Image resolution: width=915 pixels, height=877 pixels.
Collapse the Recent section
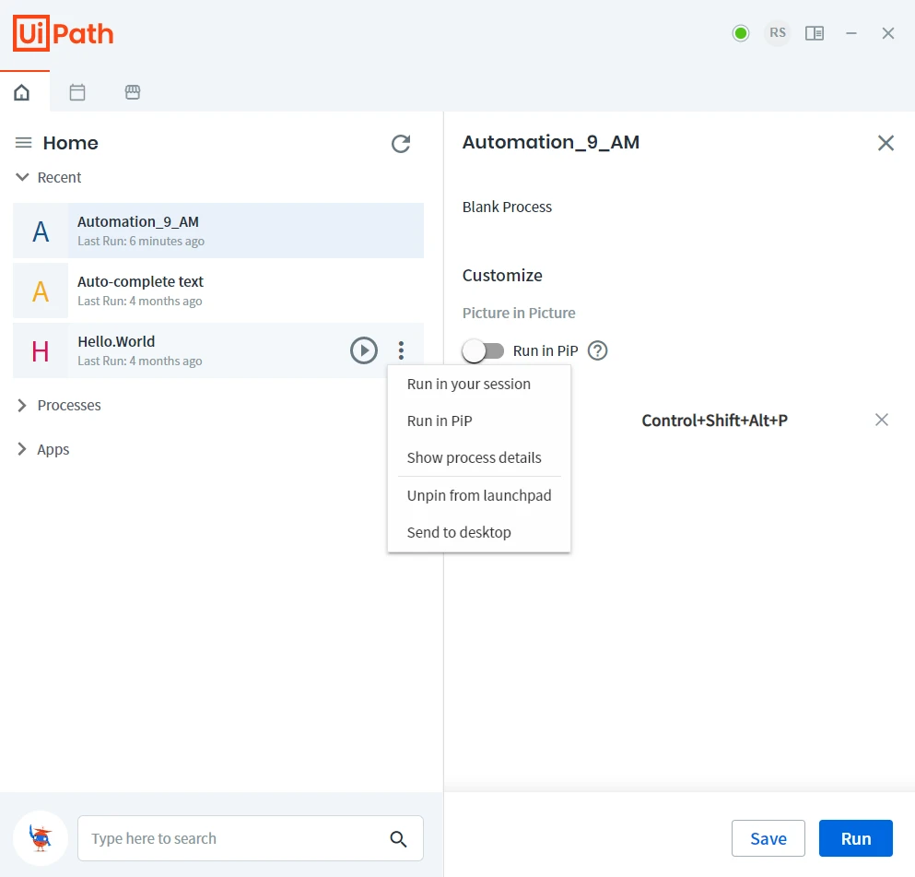pos(22,177)
